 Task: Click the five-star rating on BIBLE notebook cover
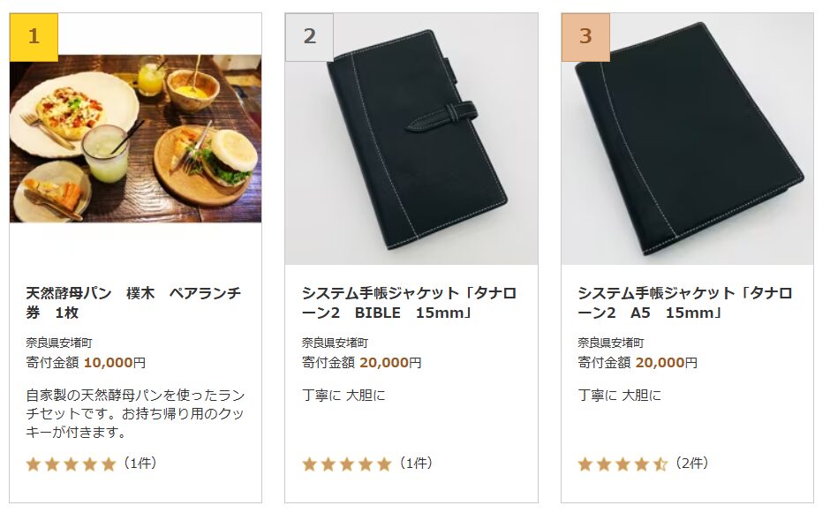[x=347, y=464]
